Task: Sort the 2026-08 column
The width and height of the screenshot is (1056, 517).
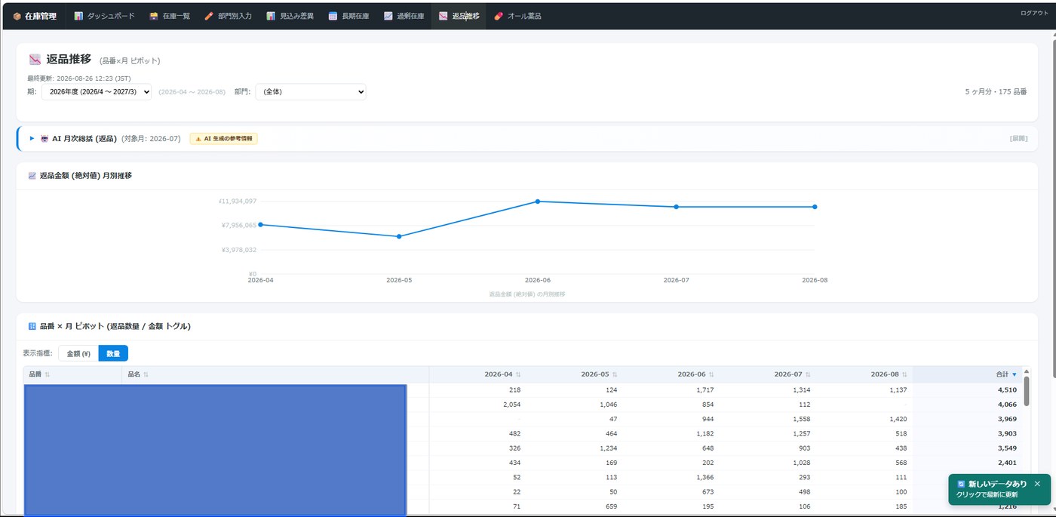Action: point(904,374)
